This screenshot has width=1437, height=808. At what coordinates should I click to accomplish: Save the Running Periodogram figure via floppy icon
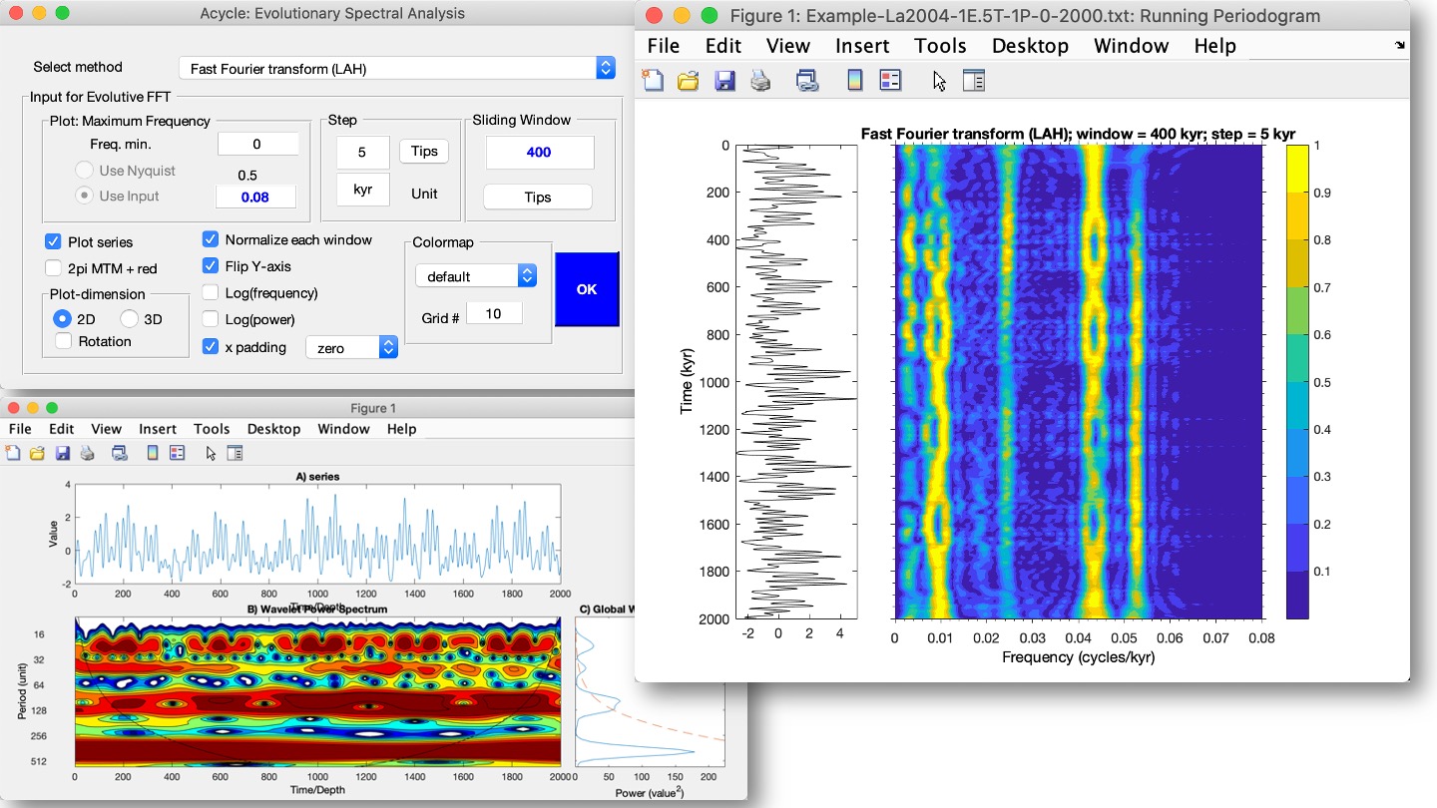(x=724, y=81)
